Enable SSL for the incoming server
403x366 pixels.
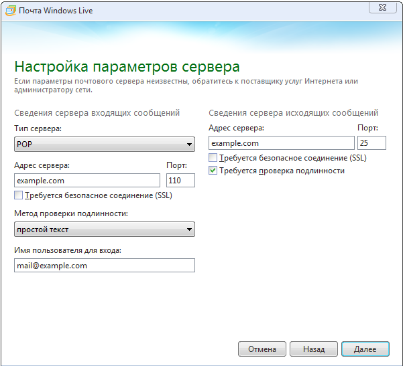pos(18,196)
